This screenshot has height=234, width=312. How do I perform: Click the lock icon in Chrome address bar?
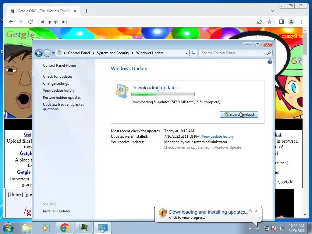tap(42, 22)
